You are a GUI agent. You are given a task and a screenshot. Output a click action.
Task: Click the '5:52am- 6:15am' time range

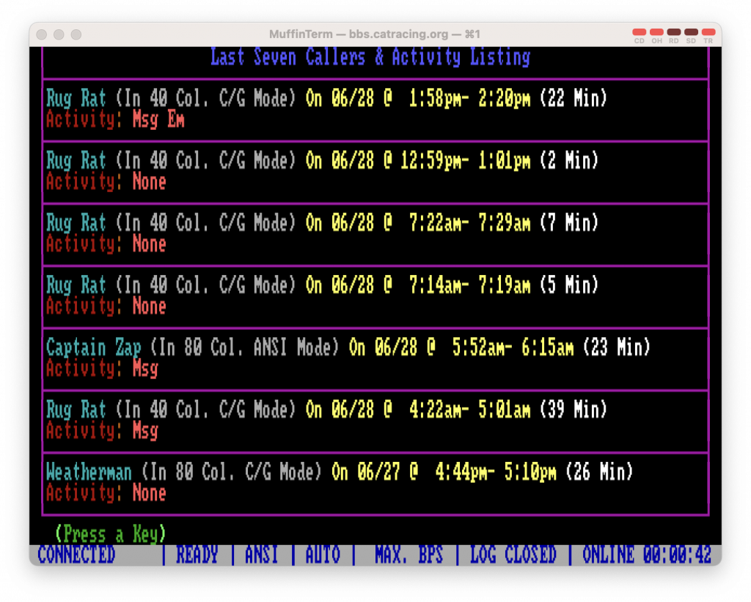point(513,348)
